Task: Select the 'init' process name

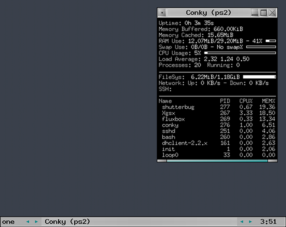Action: pyautogui.click(x=168, y=149)
